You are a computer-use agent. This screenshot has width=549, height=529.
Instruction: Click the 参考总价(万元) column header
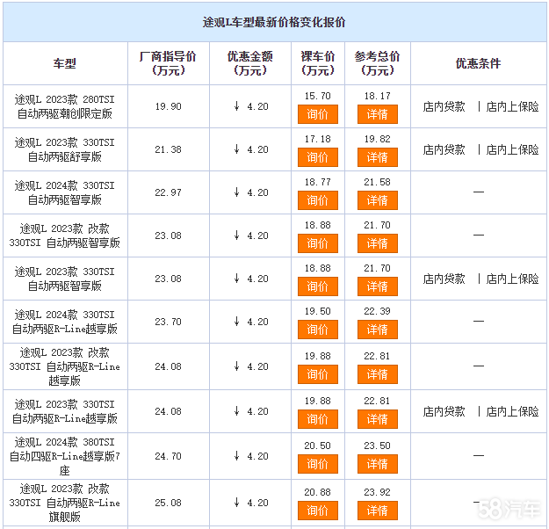click(x=377, y=63)
